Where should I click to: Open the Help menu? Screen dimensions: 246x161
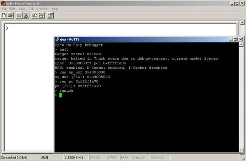[55, 9]
